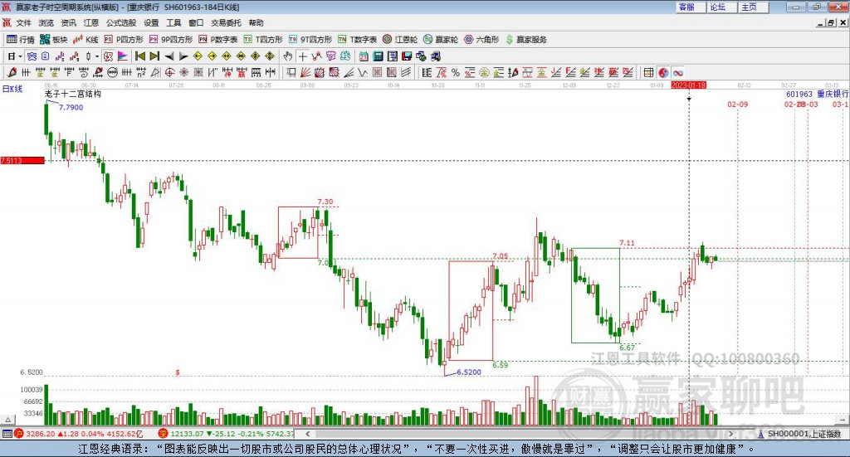Click the red floppy-disk save icon
The width and height of the screenshot is (850, 457).
click(407, 56)
